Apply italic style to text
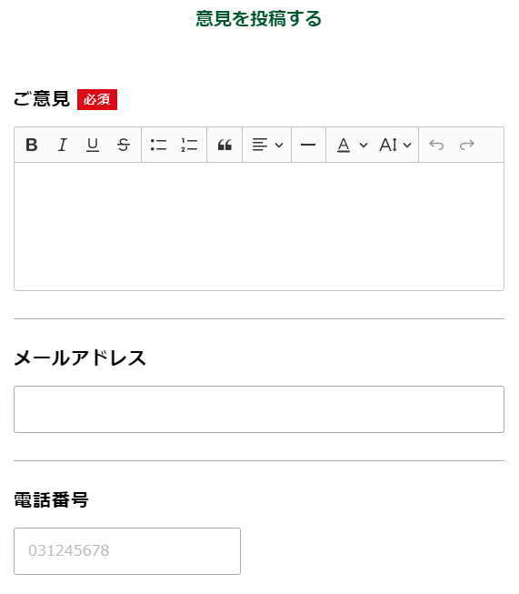This screenshot has width=519, height=594. (x=63, y=145)
